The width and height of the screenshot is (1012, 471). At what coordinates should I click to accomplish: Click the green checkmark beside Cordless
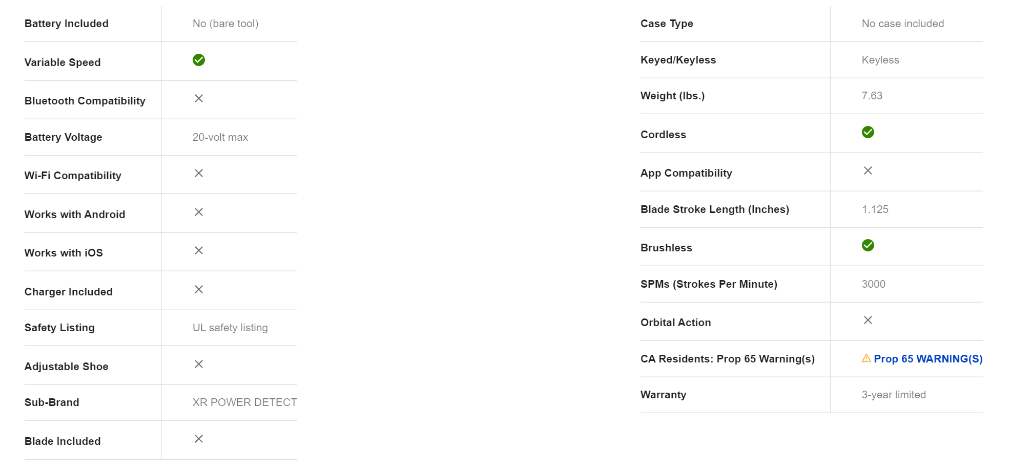pos(868,132)
